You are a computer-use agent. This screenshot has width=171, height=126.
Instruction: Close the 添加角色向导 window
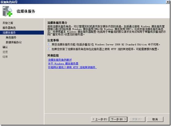168,2
